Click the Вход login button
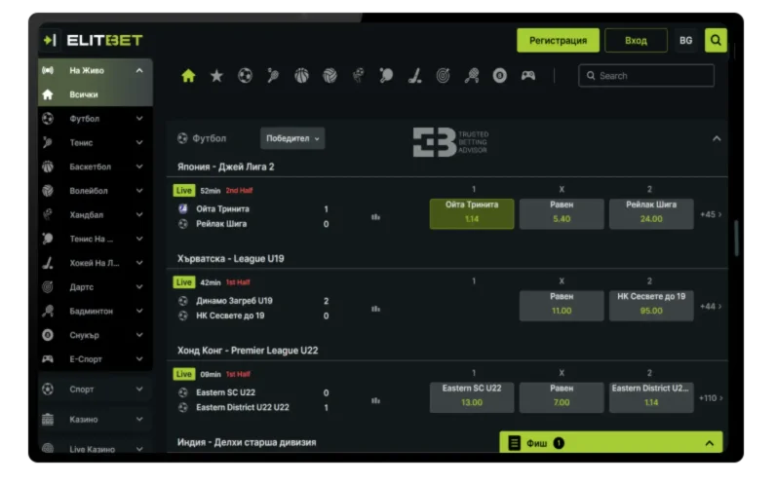 click(636, 40)
